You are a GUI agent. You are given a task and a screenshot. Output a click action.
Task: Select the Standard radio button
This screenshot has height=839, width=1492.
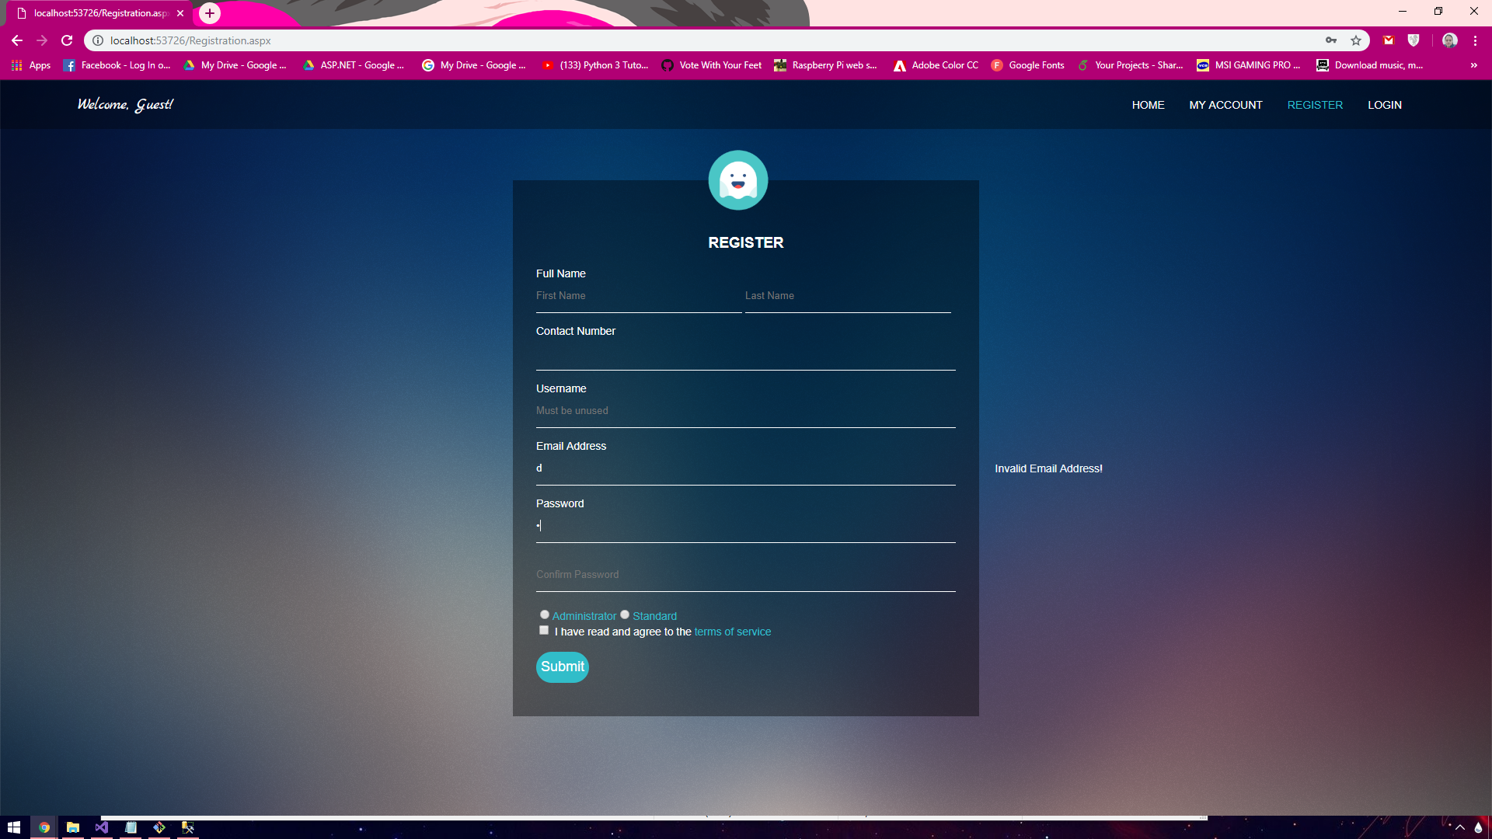tap(625, 614)
